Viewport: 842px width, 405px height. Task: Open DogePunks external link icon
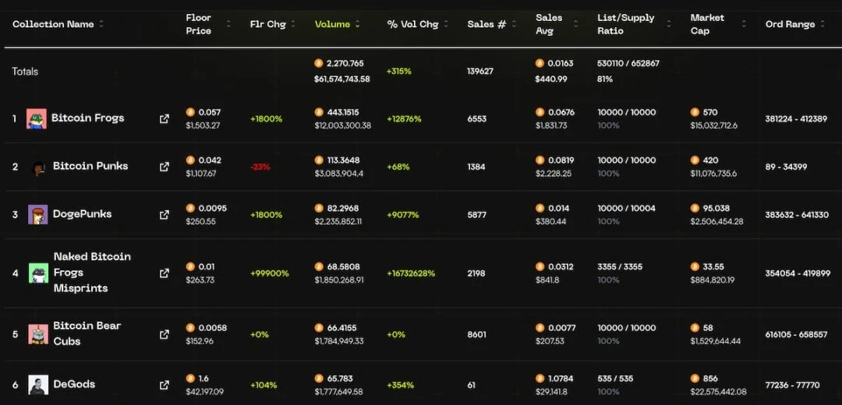(164, 214)
